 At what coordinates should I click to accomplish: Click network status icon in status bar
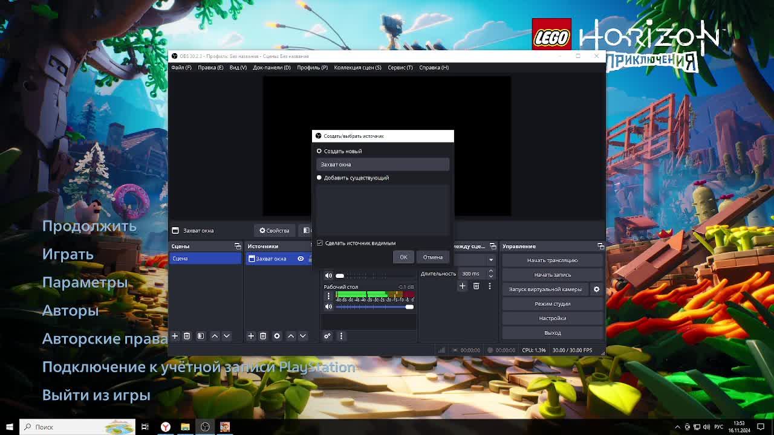coord(441,350)
